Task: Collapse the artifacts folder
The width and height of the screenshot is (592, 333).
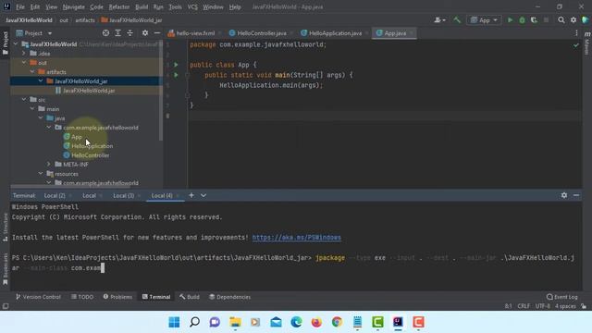Action: click(32, 72)
